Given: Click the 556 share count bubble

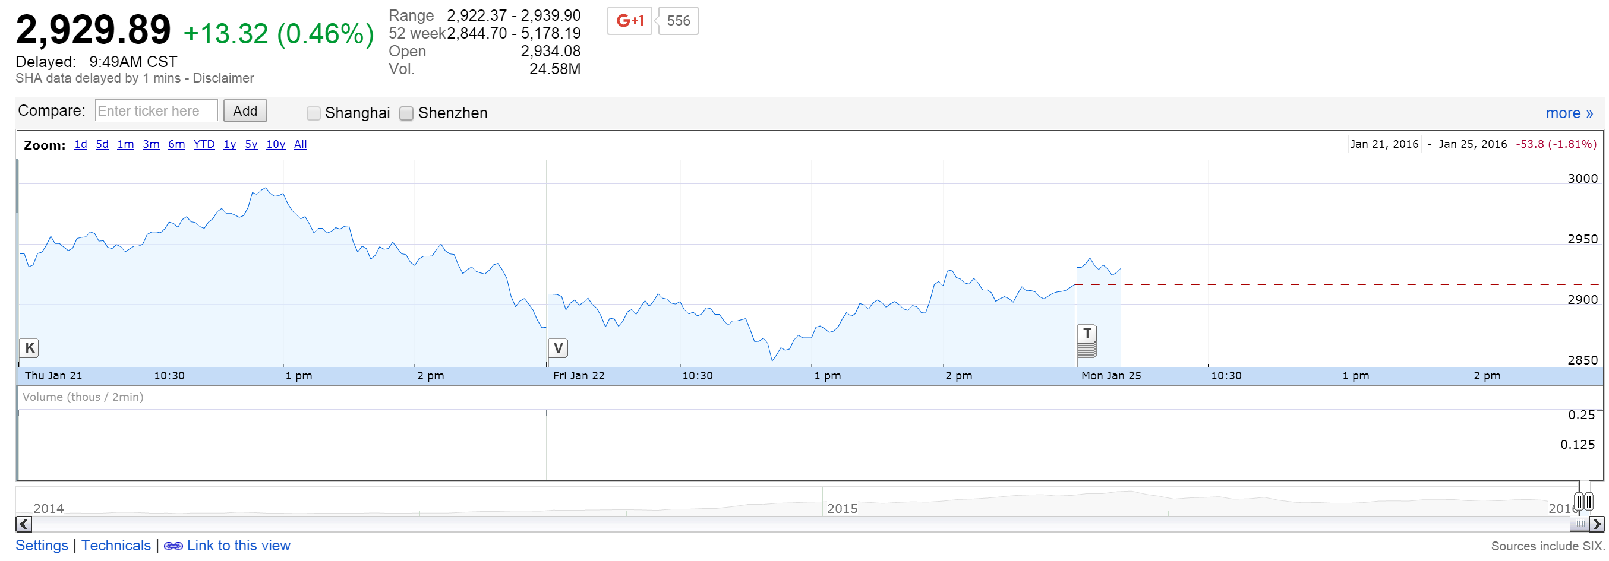Looking at the screenshot, I should [x=678, y=21].
